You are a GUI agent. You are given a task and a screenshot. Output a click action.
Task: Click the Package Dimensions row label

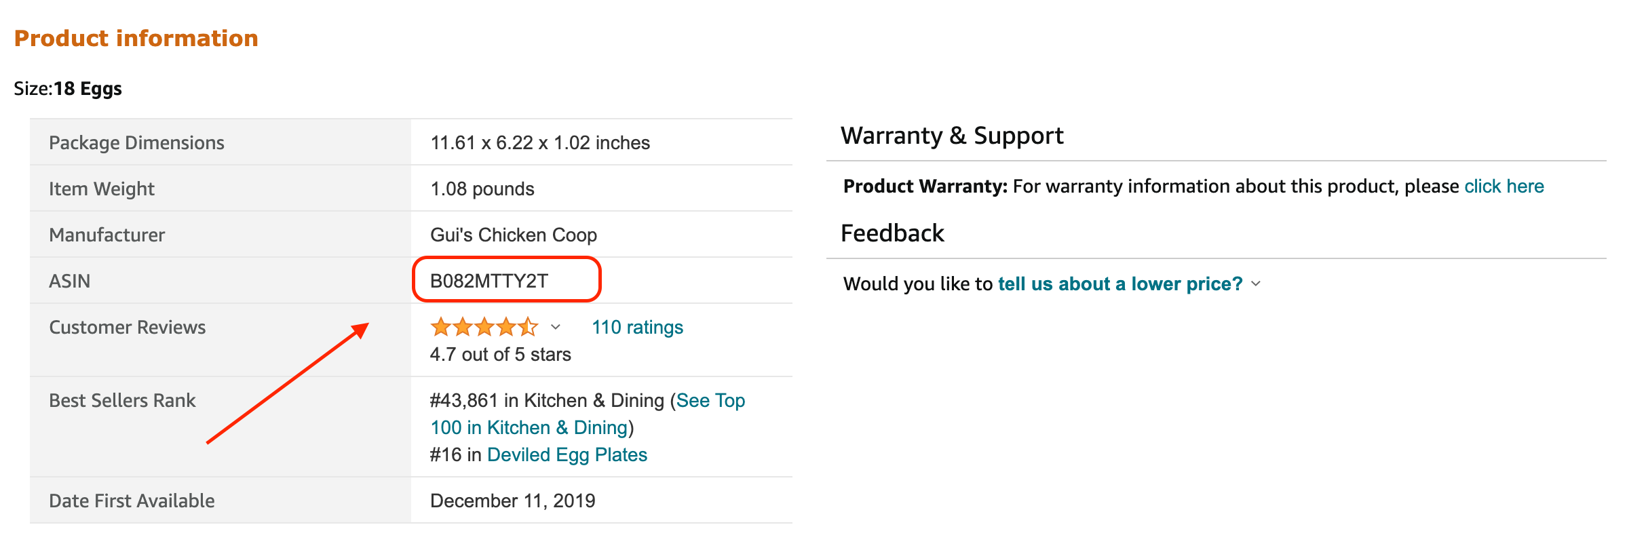pos(136,142)
